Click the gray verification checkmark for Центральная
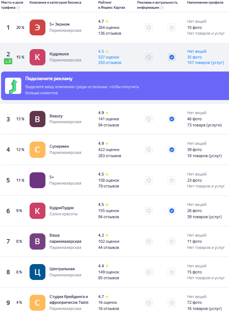Screen dimensions: 229x315 click(172, 272)
